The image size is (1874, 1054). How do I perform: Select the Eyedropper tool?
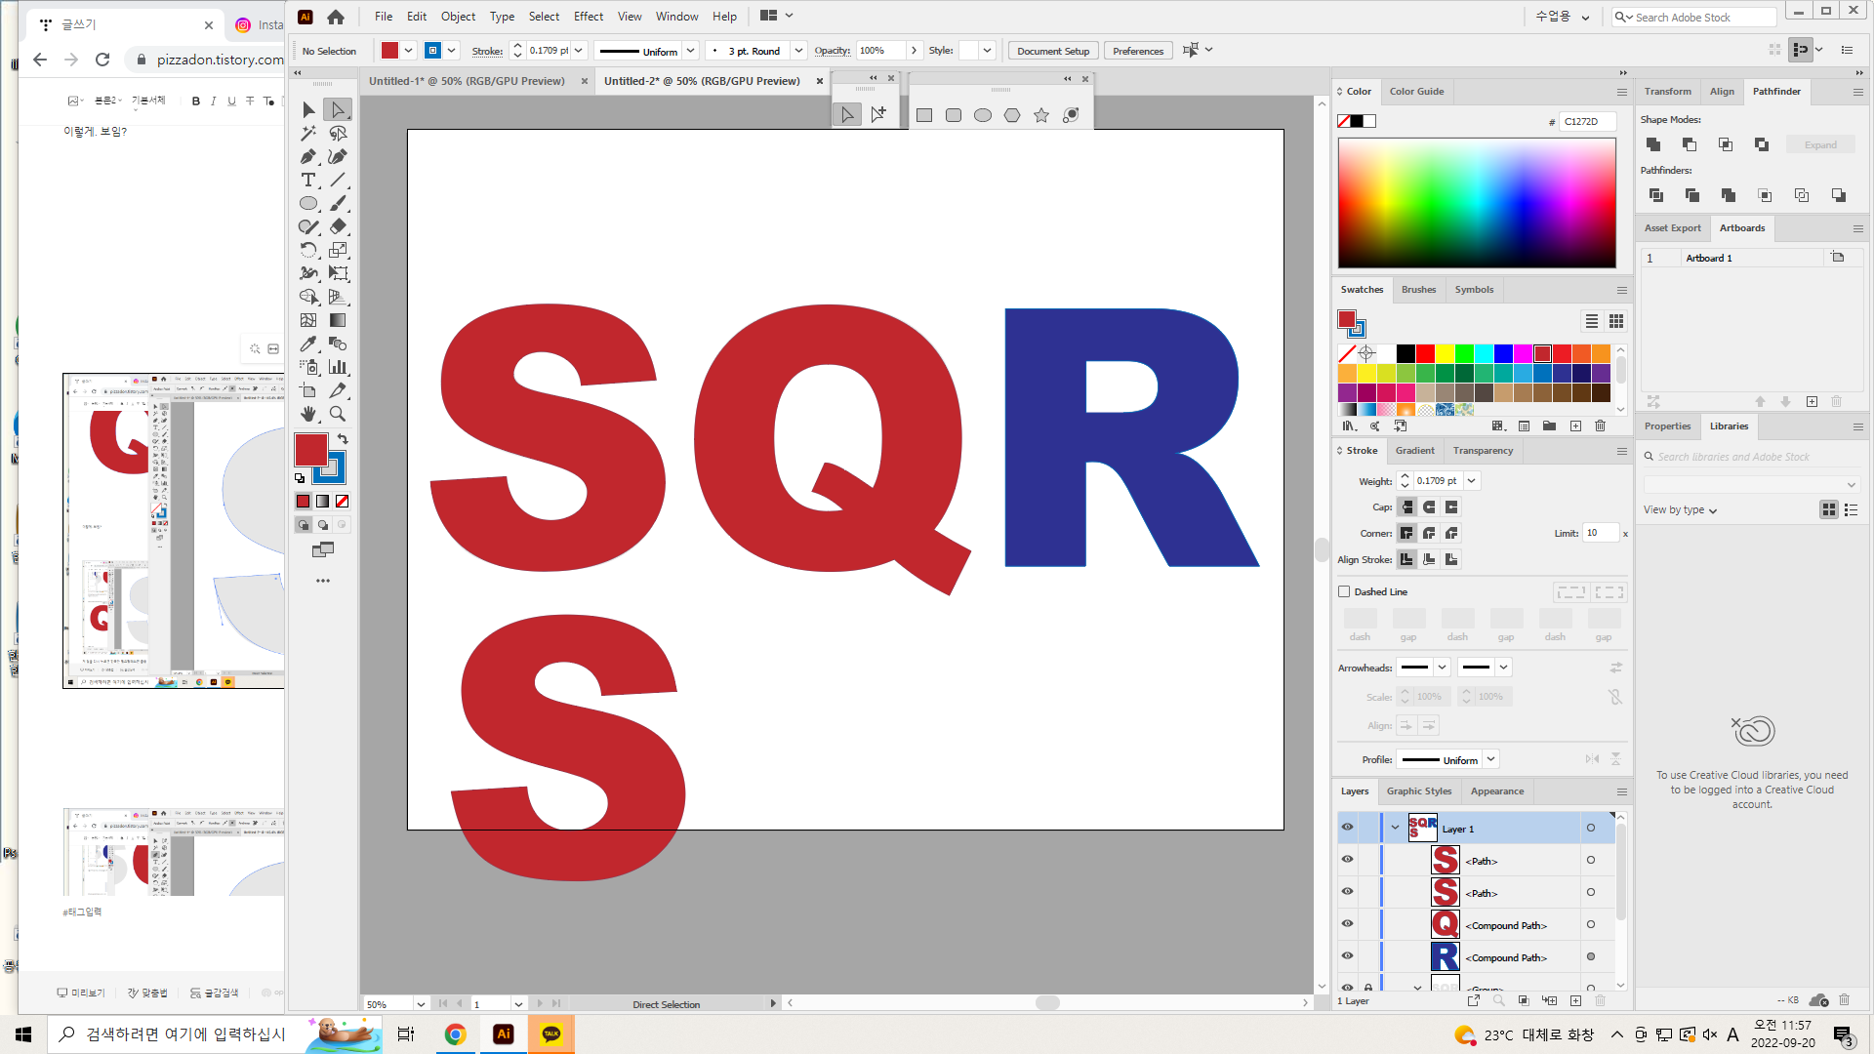coord(308,344)
